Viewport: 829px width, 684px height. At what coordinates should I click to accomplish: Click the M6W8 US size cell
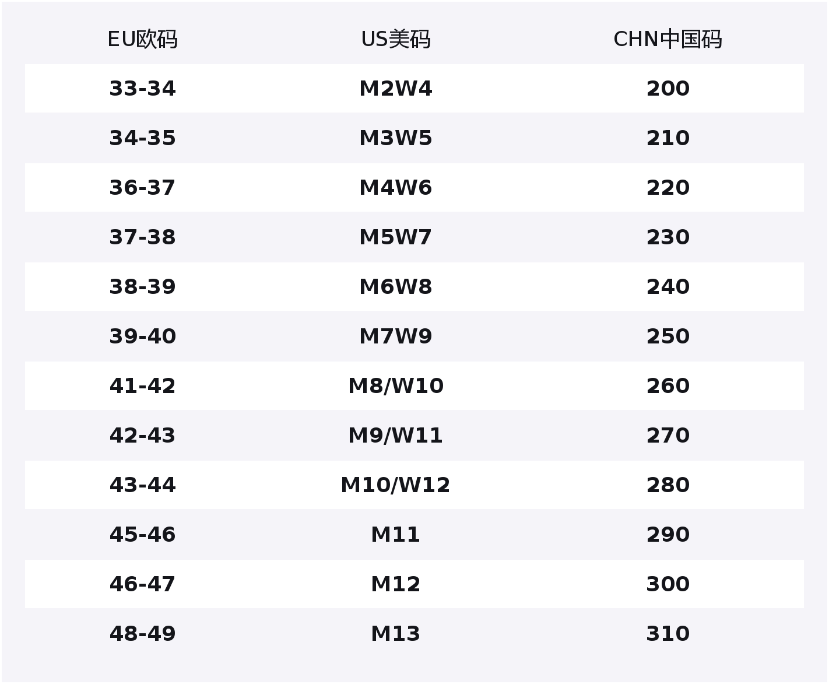(396, 287)
